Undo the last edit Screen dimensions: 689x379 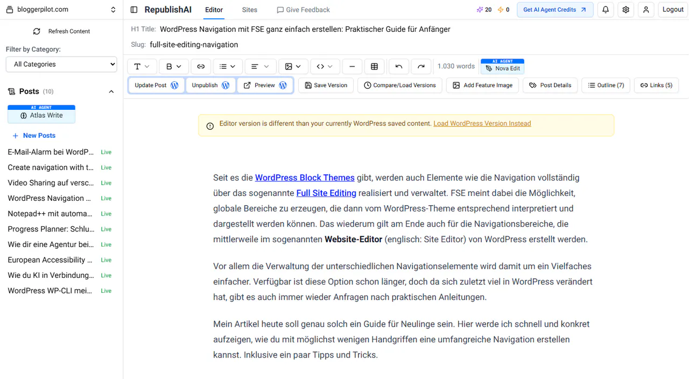click(399, 66)
